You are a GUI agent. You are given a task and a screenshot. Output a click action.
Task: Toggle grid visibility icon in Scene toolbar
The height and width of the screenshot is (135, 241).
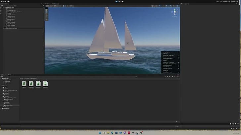tap(64, 6)
